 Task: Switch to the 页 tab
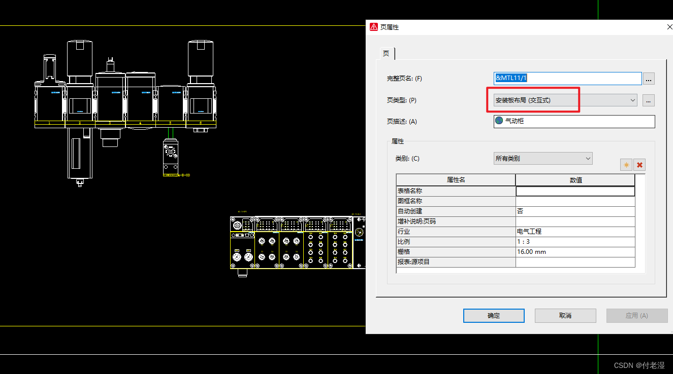[386, 53]
